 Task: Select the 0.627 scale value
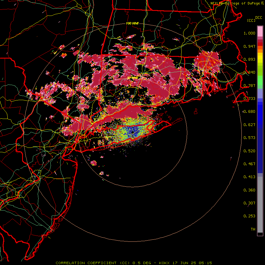[x=249, y=125]
